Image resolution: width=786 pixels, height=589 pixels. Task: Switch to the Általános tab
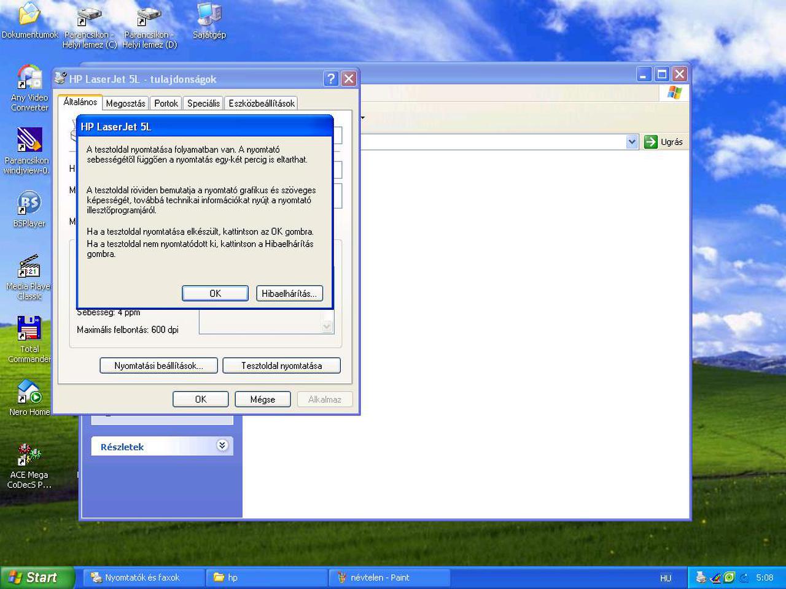(x=80, y=102)
